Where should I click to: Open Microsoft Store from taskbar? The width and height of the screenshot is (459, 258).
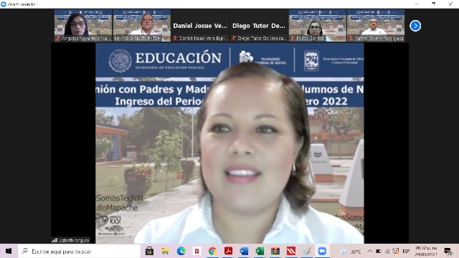coord(149,251)
